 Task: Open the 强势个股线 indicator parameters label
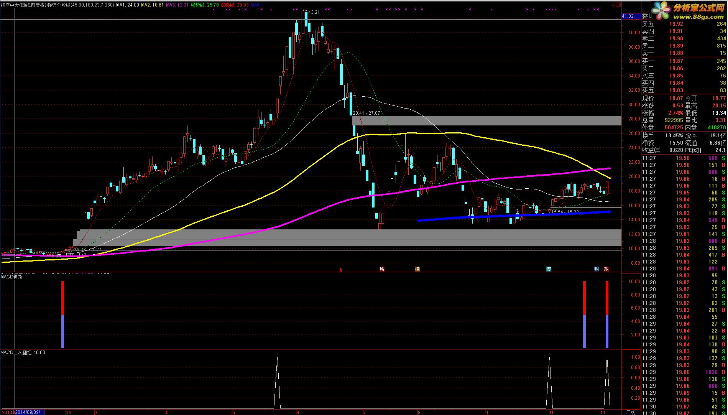pyautogui.click(x=81, y=5)
